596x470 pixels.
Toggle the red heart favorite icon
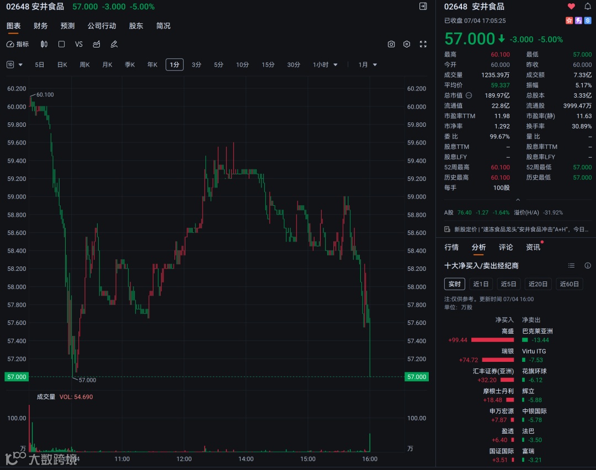(x=571, y=6)
